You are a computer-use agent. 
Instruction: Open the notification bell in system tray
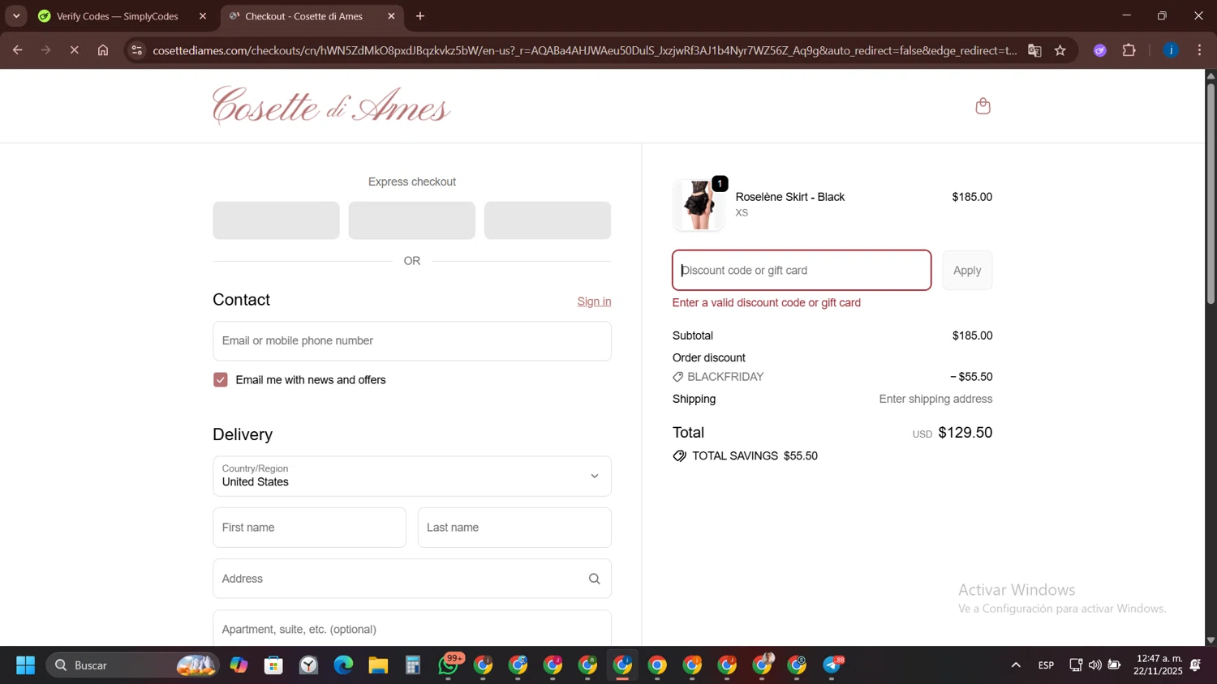[x=1195, y=665]
